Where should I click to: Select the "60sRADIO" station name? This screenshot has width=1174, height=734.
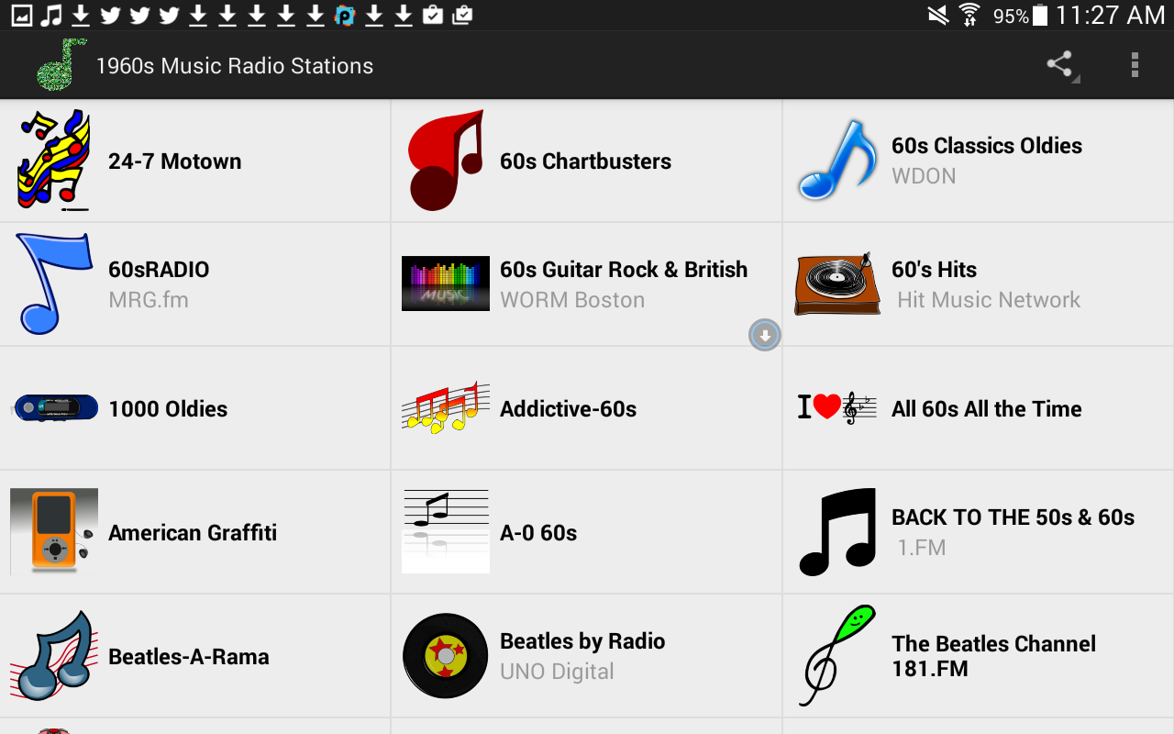pyautogui.click(x=159, y=270)
